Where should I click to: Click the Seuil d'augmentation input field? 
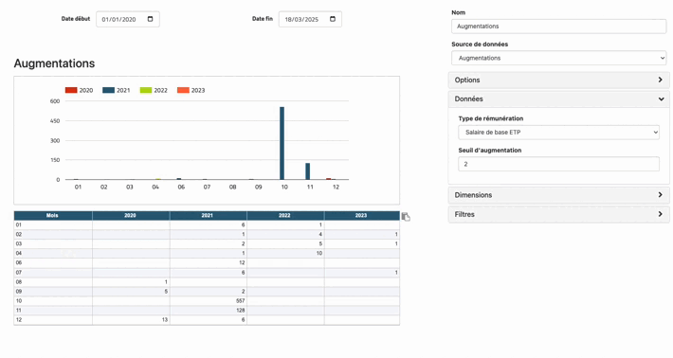click(558, 164)
